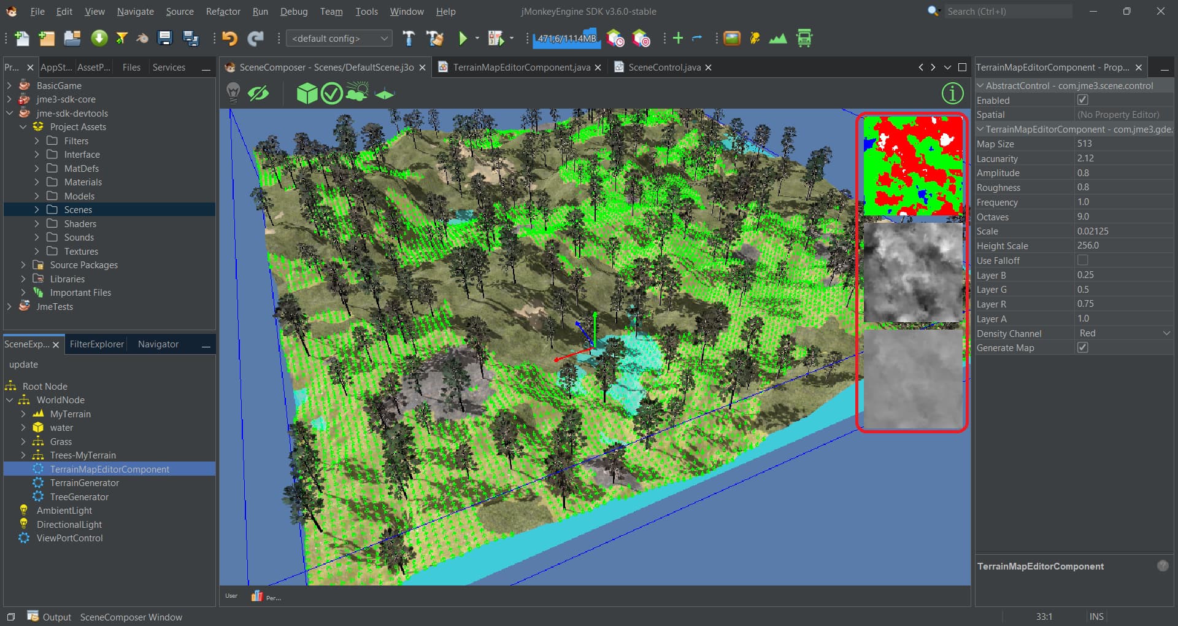Switch to the Navigator tab

coord(158,344)
